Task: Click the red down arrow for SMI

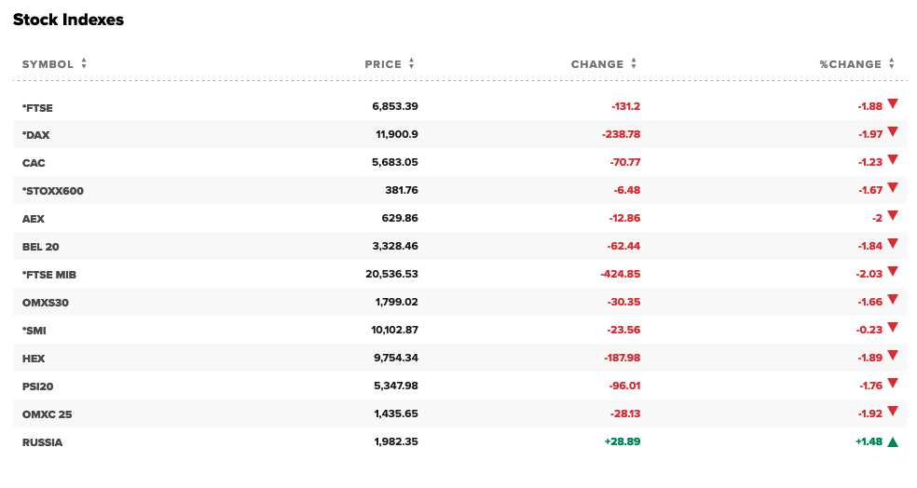Action: 892,328
